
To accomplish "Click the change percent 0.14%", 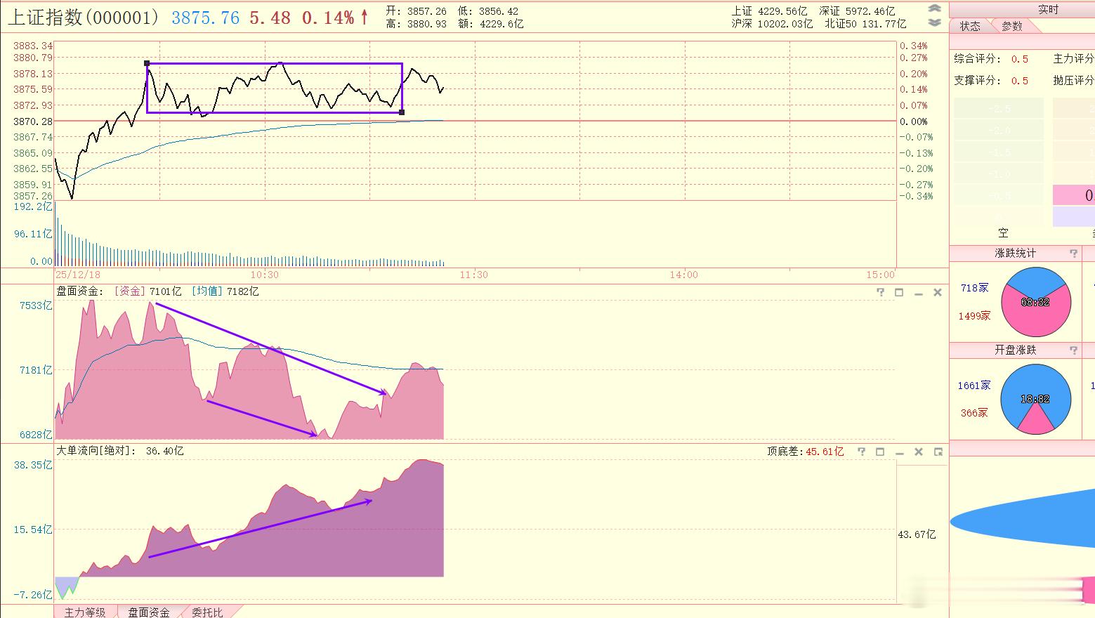I will pyautogui.click(x=328, y=18).
